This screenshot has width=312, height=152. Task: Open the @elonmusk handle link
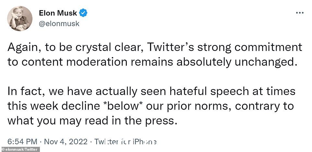point(59,24)
